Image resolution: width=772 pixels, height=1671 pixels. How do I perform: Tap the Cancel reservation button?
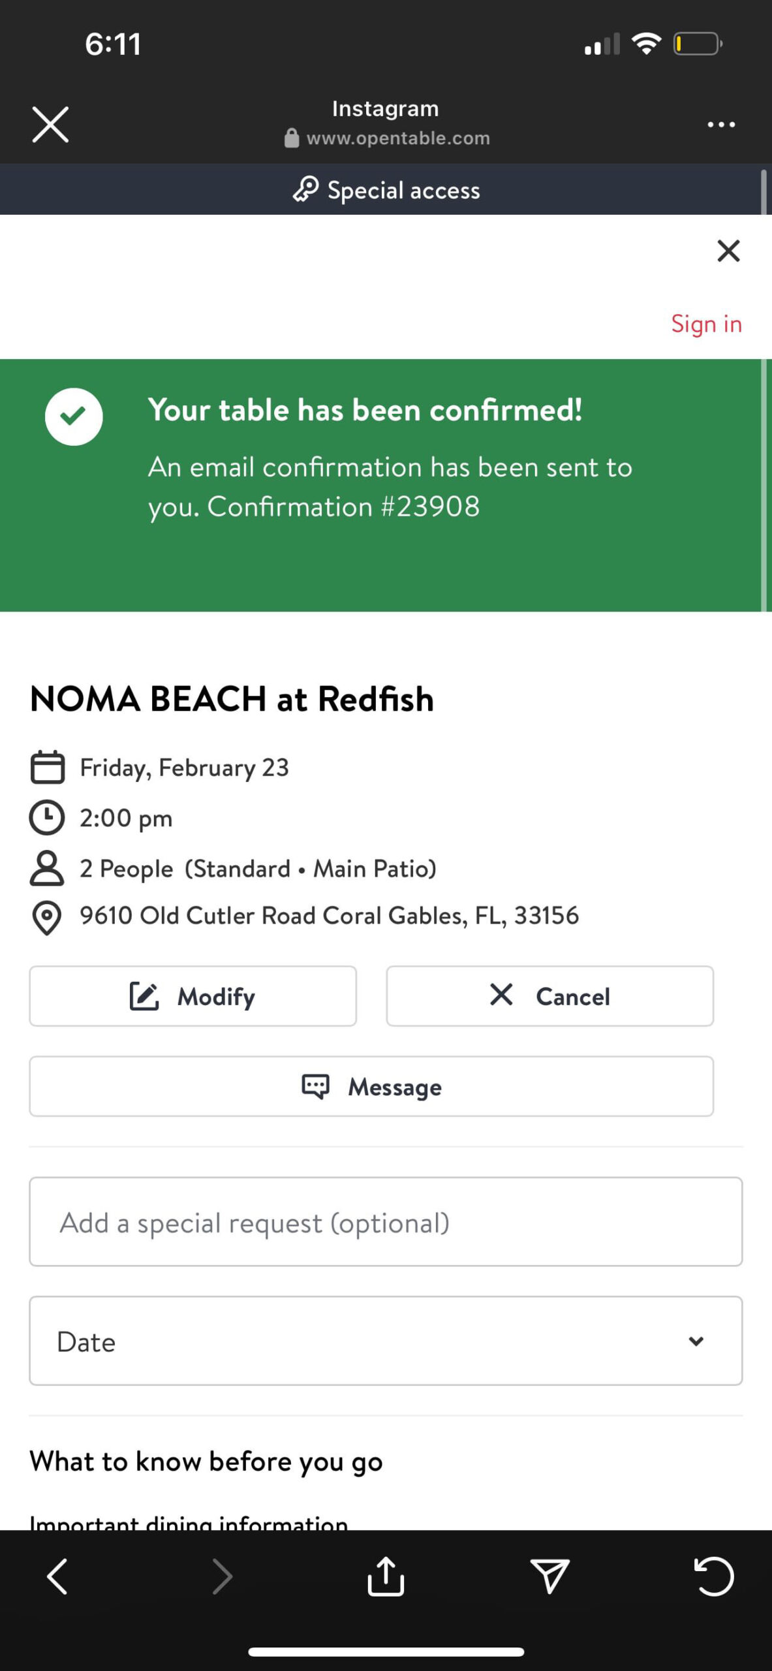(549, 996)
